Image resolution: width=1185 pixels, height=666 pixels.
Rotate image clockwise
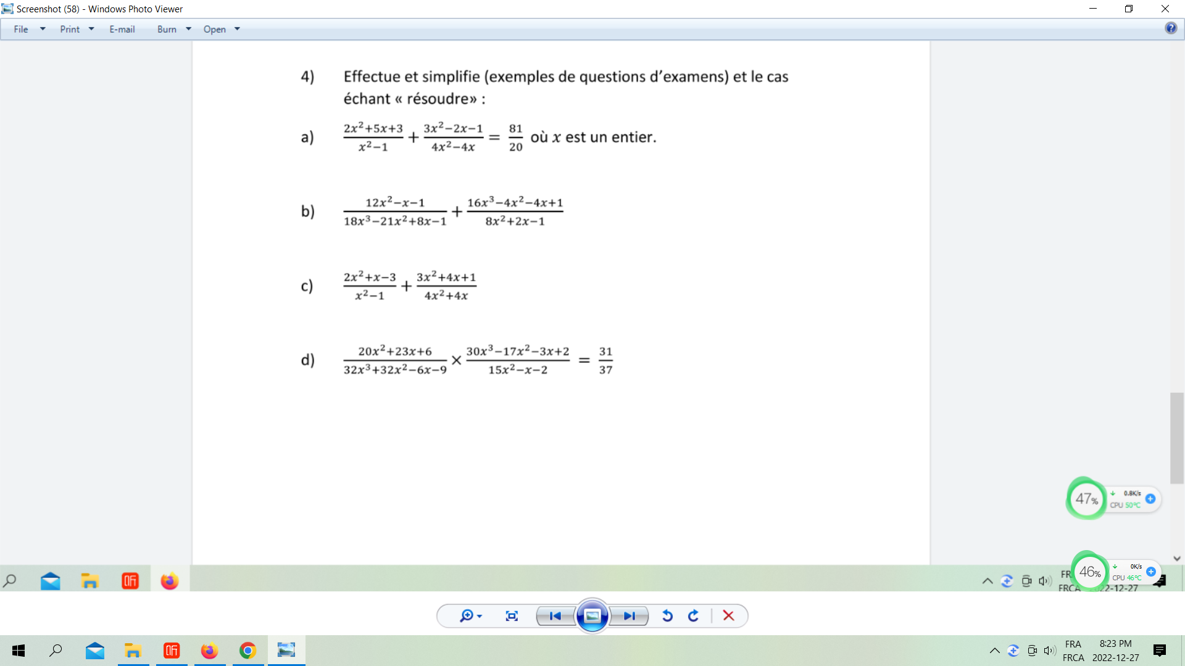[694, 615]
